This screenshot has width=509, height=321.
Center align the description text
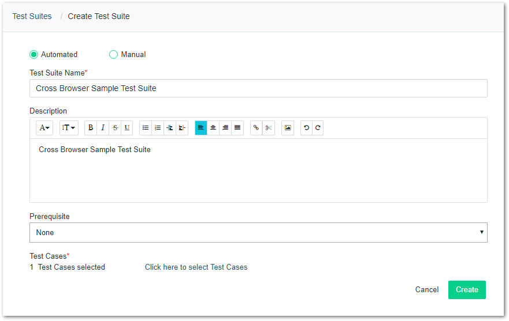213,128
